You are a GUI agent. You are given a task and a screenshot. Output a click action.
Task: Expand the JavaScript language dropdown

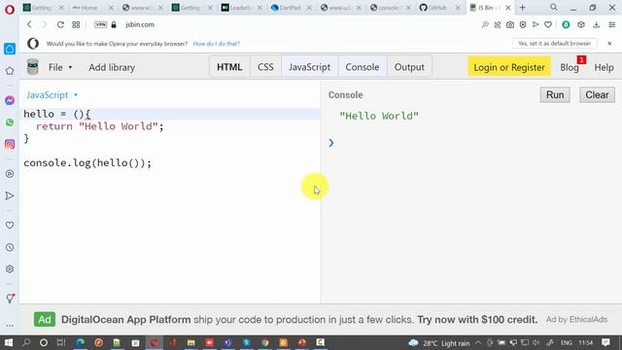52,95
